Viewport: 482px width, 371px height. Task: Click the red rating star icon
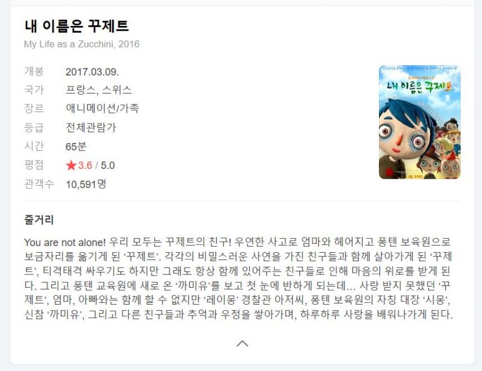[x=71, y=165]
